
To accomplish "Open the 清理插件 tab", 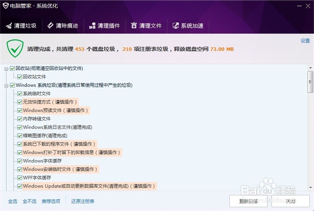I will pos(105,26).
